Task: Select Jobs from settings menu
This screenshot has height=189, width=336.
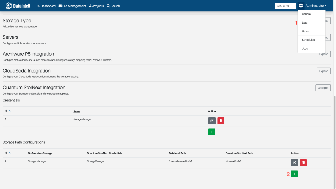Action: click(x=311, y=49)
